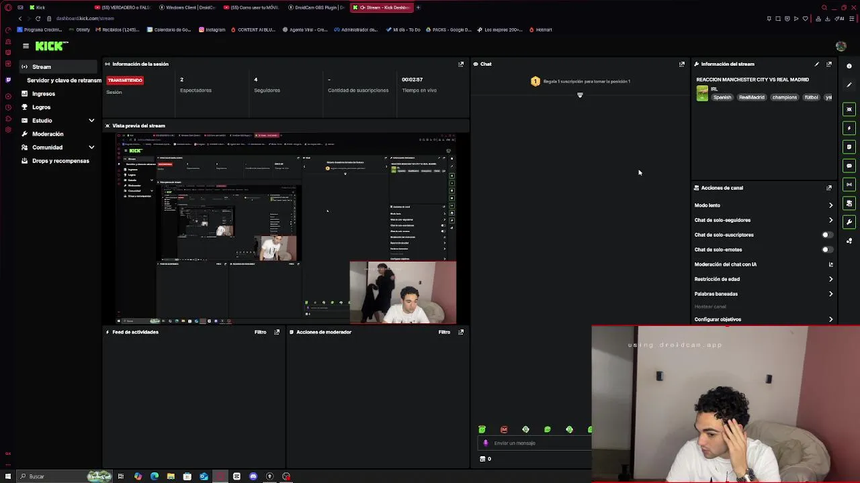Open a new browser tab
860x483 pixels.
click(418, 7)
